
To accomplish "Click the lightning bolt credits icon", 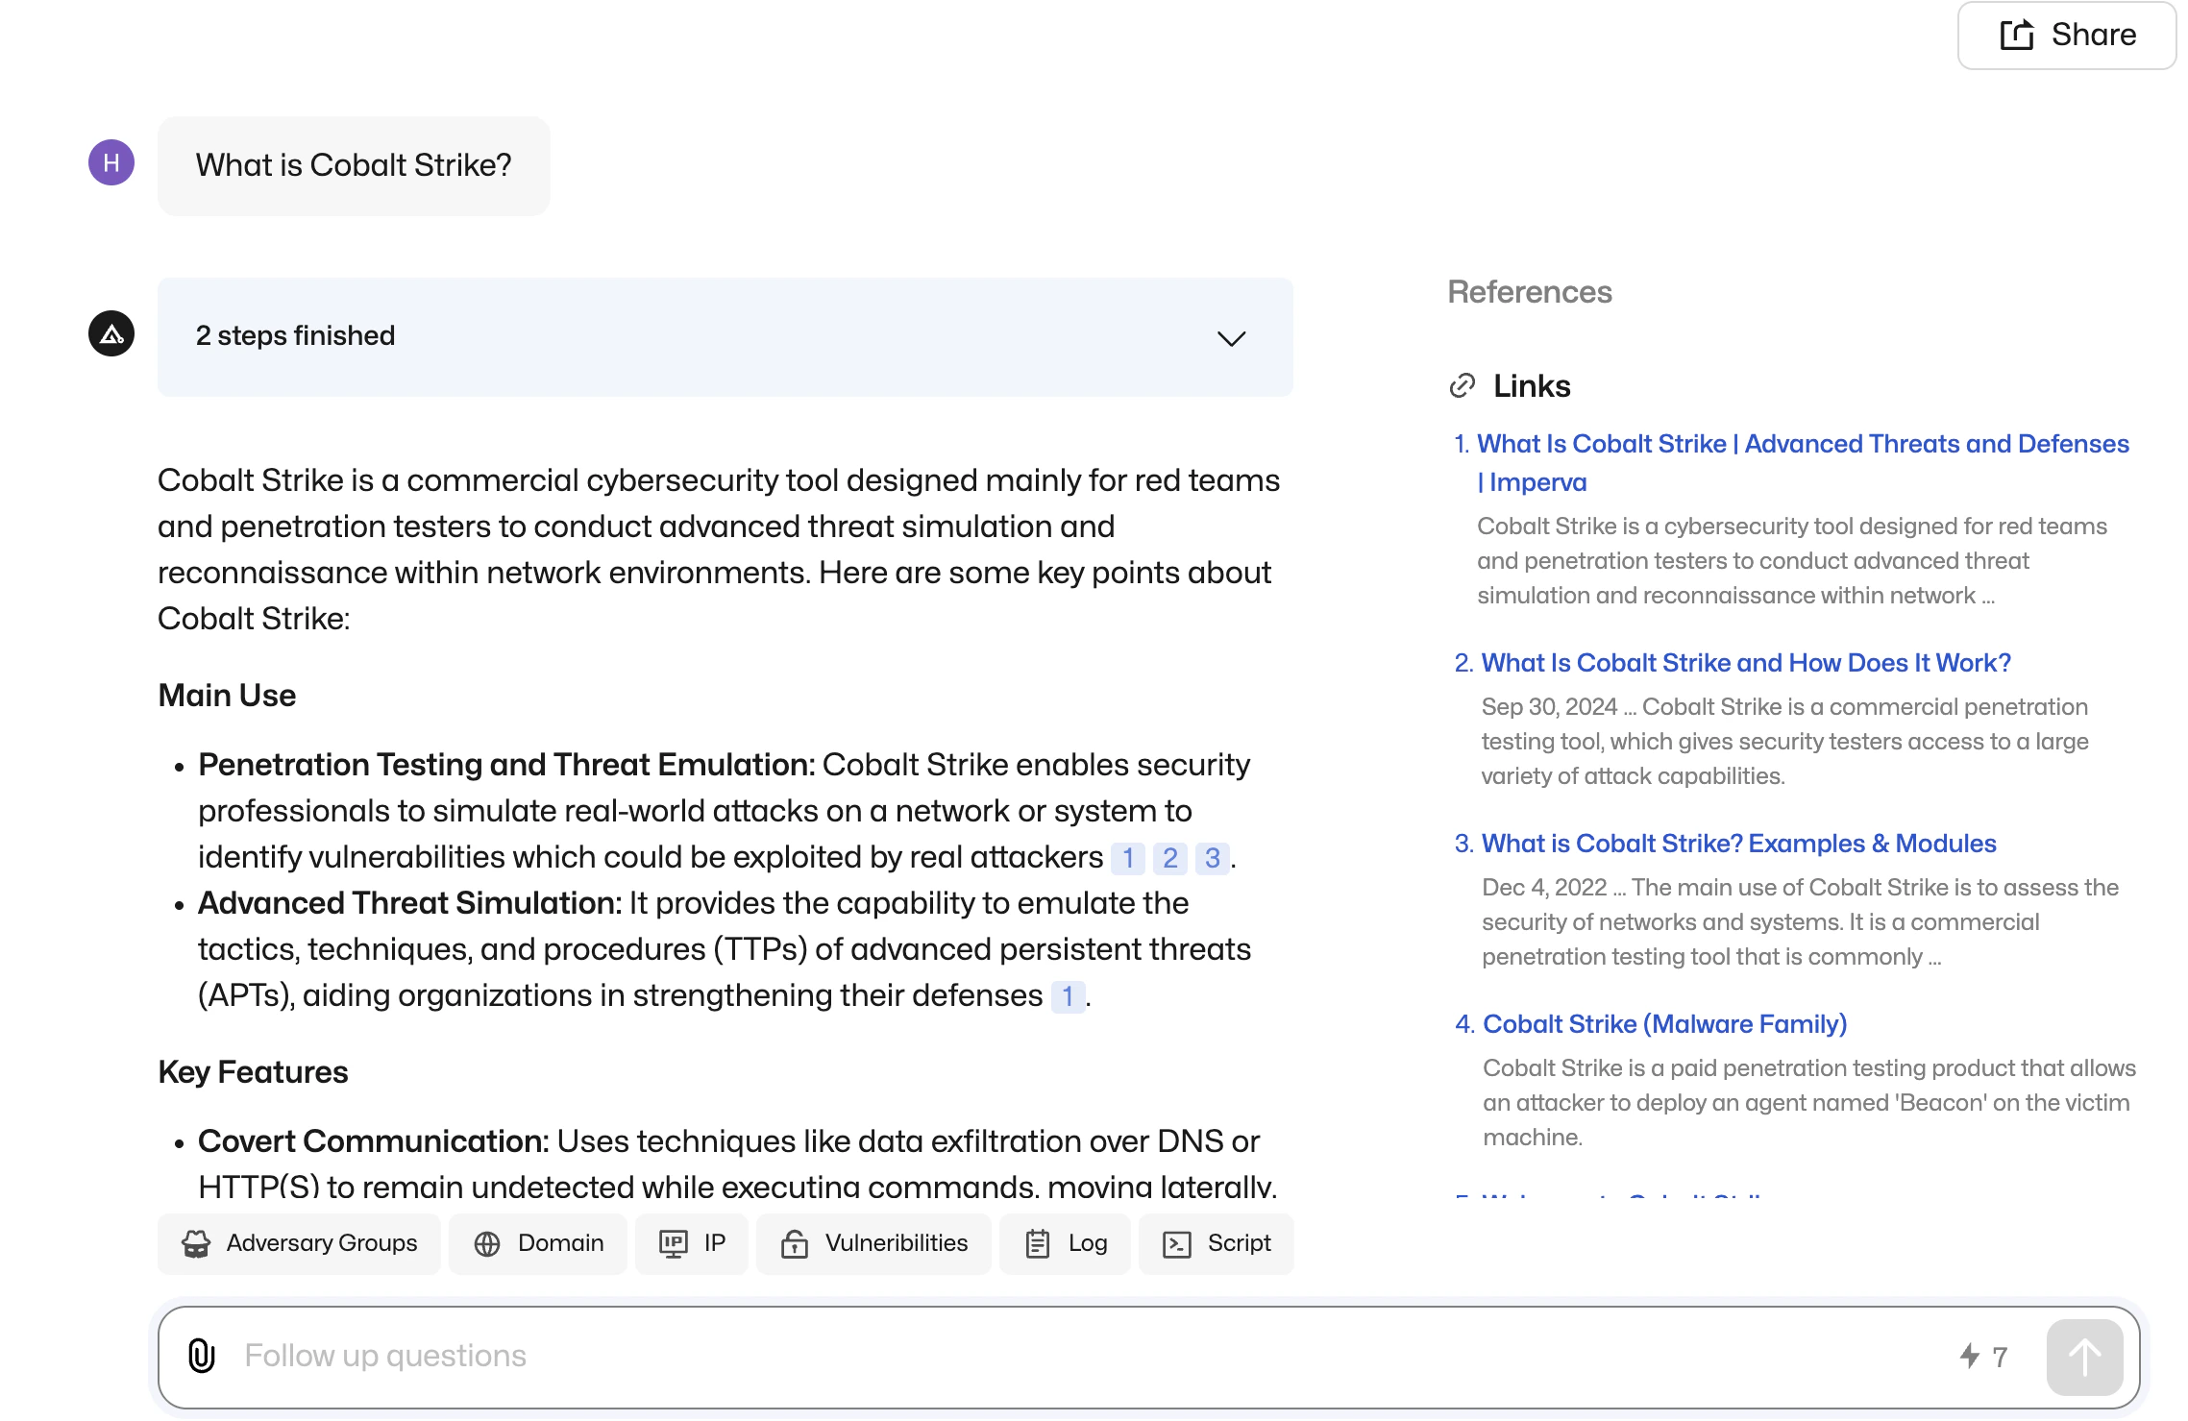I will tap(1969, 1356).
